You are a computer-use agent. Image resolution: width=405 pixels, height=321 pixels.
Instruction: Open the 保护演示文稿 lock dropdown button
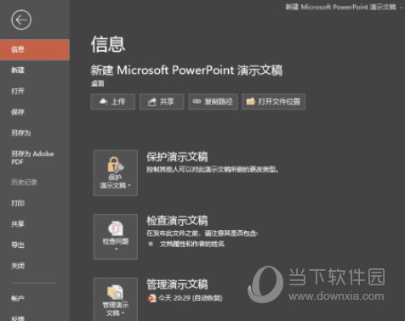tap(116, 173)
